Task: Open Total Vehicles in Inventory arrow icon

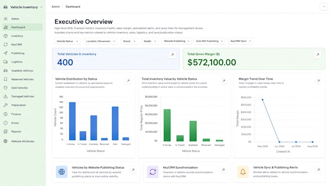Action: pos(172,55)
